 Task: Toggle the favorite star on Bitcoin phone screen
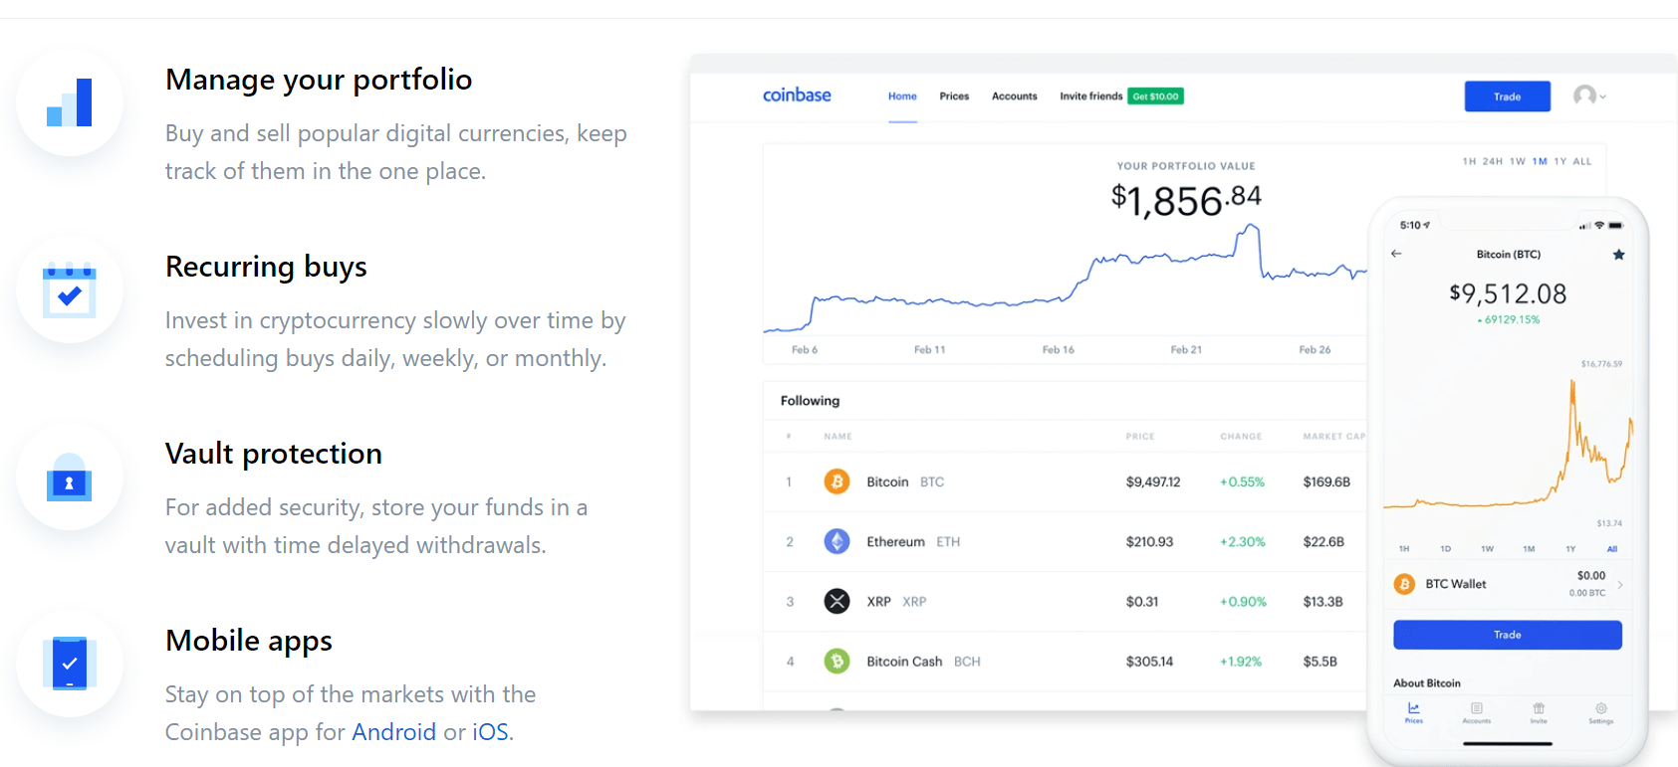[x=1618, y=255]
